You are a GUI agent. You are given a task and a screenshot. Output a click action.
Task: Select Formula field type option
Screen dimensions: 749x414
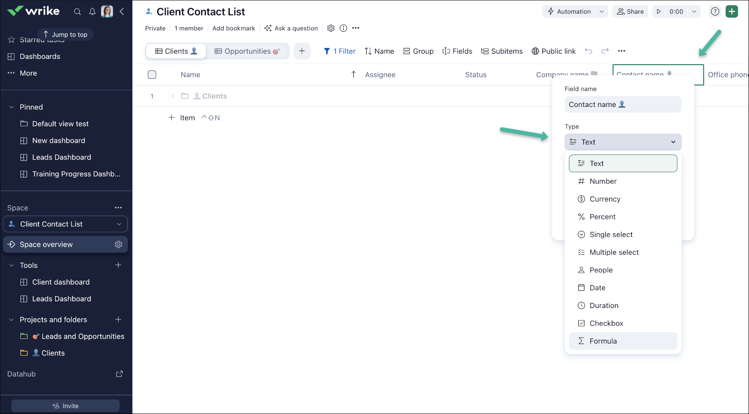623,341
